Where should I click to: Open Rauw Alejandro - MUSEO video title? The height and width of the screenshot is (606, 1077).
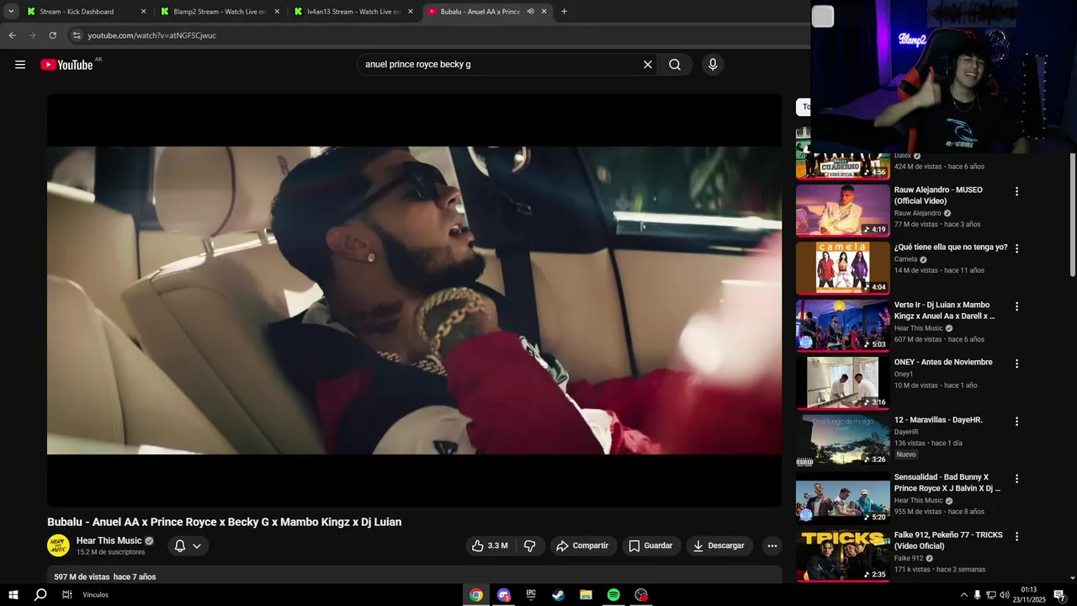[938, 195]
